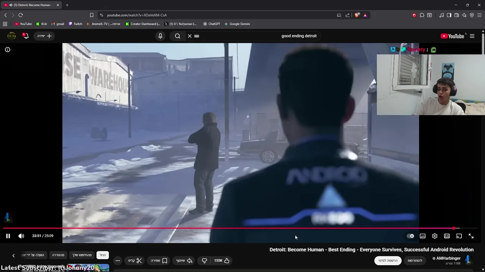485x272 pixels.
Task: Join the channel via להצטרפות
Action: [x=415, y=260]
